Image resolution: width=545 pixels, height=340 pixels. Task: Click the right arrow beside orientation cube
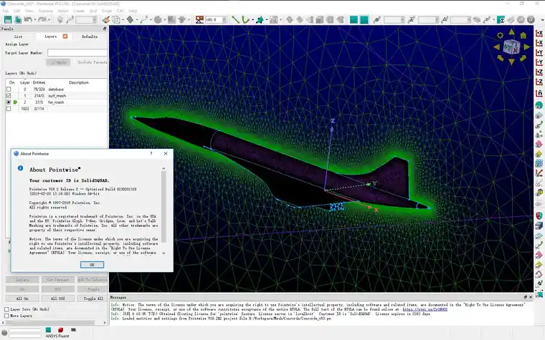click(x=526, y=47)
